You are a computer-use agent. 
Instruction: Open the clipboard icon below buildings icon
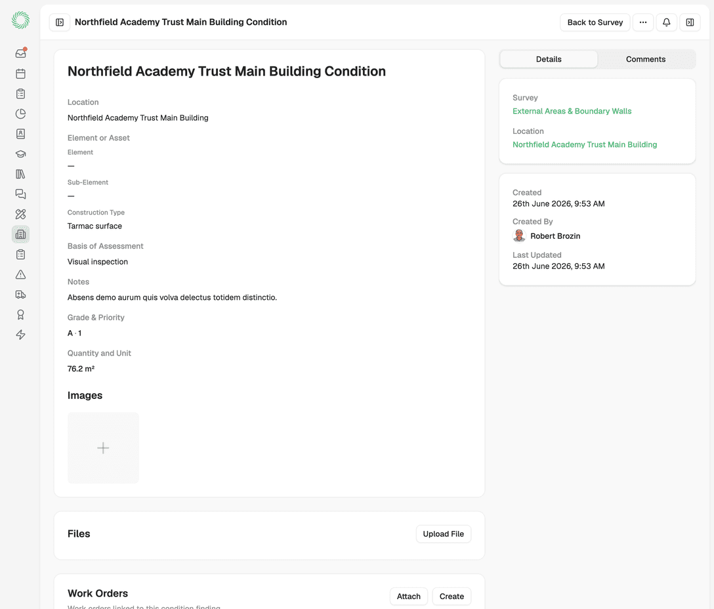[20, 255]
